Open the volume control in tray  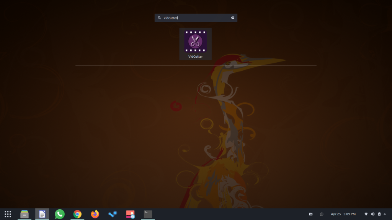click(x=372, y=214)
